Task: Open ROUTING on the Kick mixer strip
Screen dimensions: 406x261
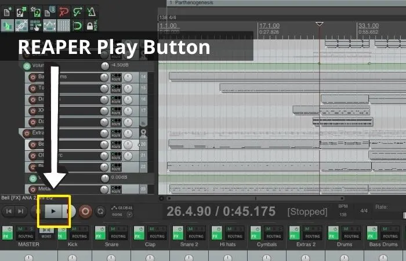Action: tap(79, 236)
